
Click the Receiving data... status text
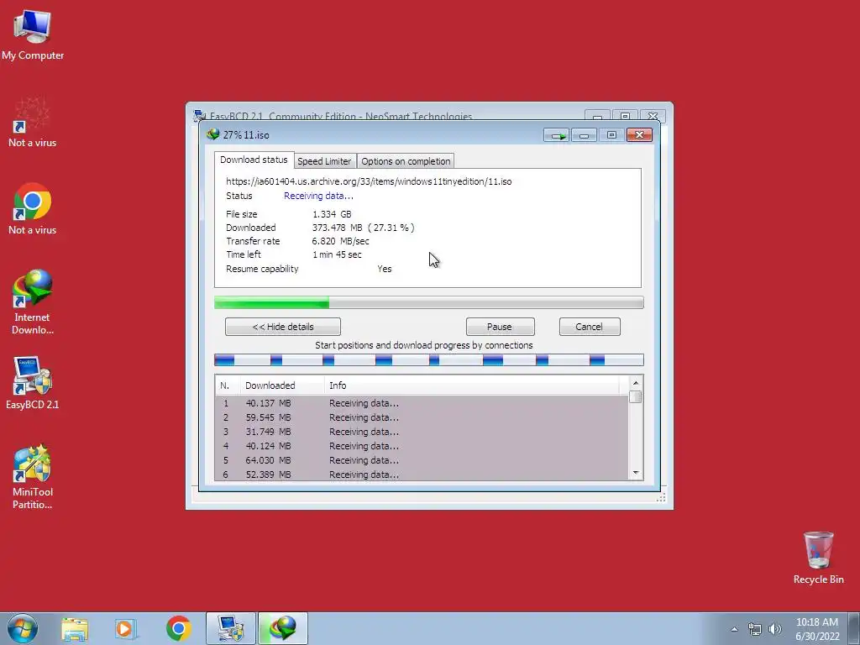[318, 196]
